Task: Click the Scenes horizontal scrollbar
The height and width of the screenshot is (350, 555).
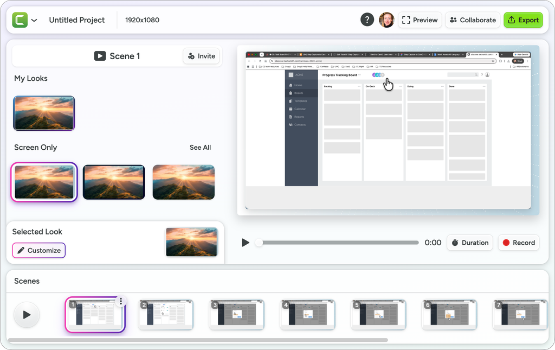Action: tap(198, 340)
